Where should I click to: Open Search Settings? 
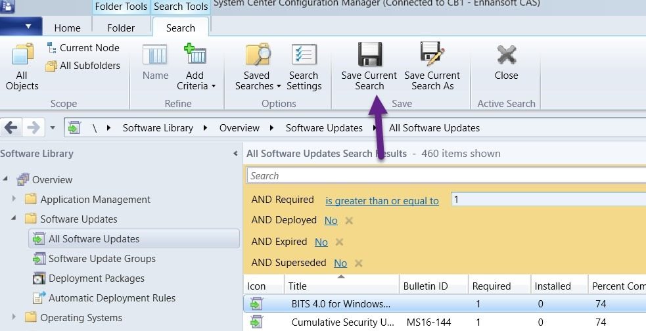304,67
